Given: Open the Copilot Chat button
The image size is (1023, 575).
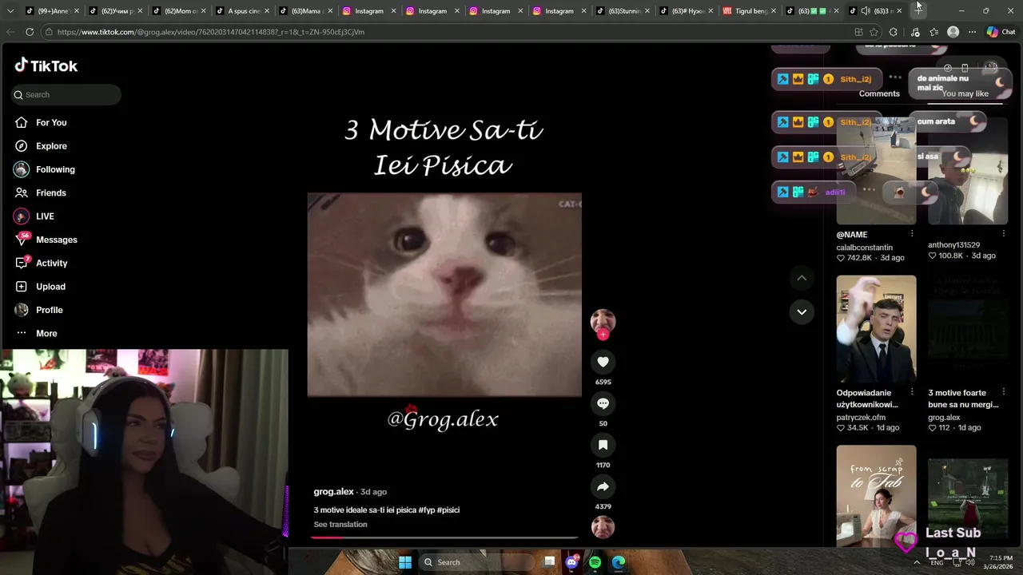Looking at the screenshot, I should coord(1003,32).
